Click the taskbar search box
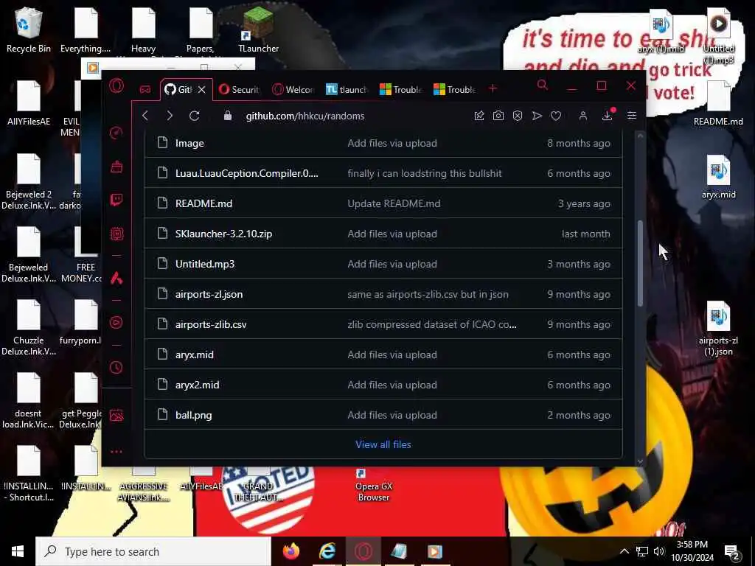755x566 pixels. point(153,551)
